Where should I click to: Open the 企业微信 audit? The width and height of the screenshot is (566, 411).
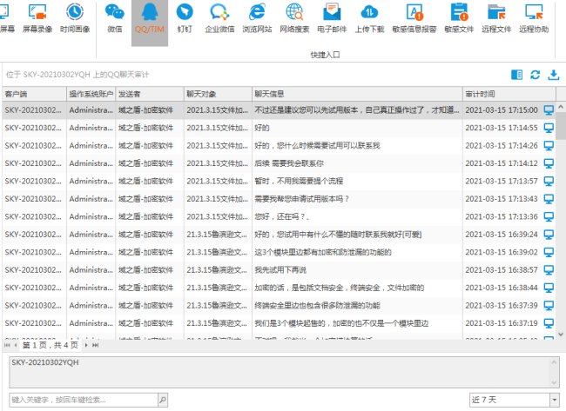[x=219, y=18]
